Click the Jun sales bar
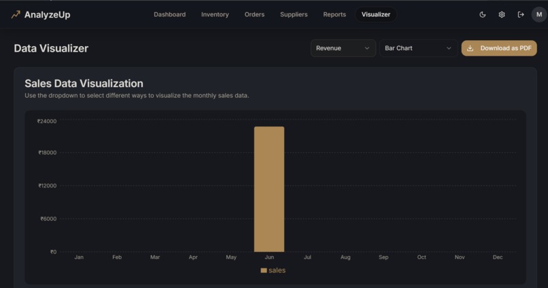 tap(269, 190)
